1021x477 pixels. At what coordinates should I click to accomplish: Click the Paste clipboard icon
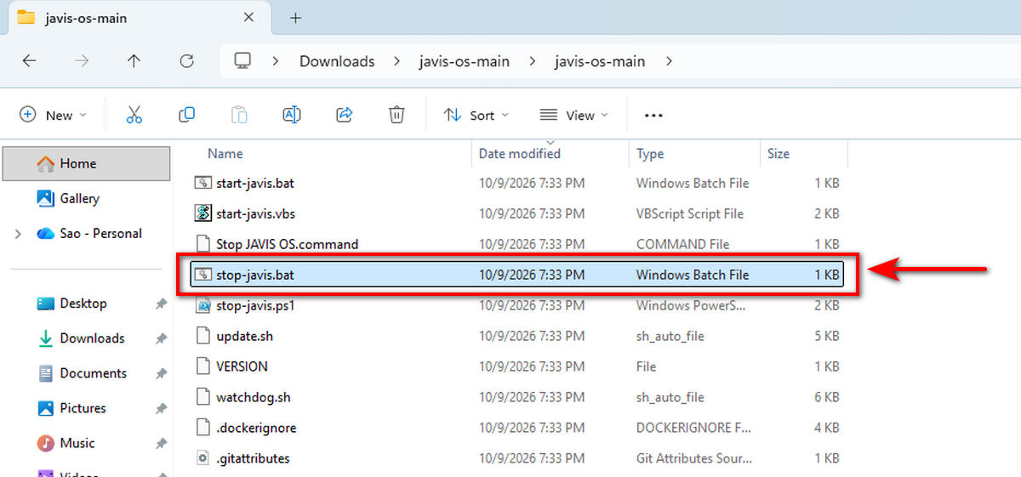click(x=239, y=115)
